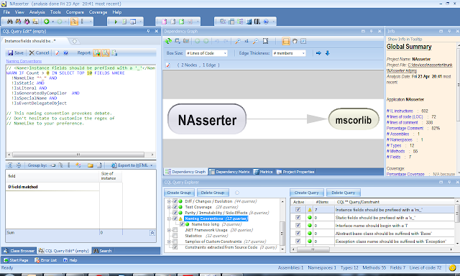Click the status circle icon in status bar corner

click(452, 267)
